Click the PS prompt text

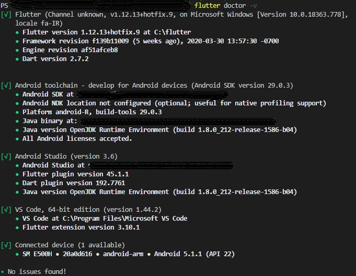(x=4, y=5)
